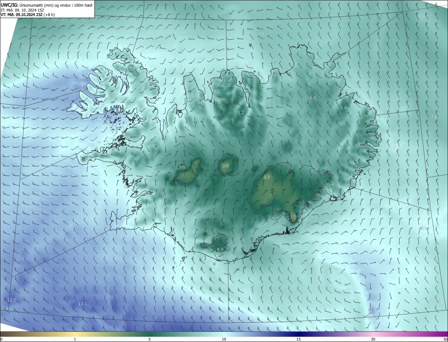Click the 6.0 value in northeast Iceland
The image size is (448, 342).
click(313, 98)
